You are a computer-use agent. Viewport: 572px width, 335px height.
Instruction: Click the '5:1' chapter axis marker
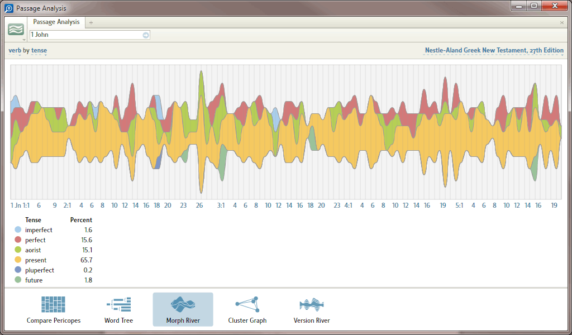click(x=459, y=205)
